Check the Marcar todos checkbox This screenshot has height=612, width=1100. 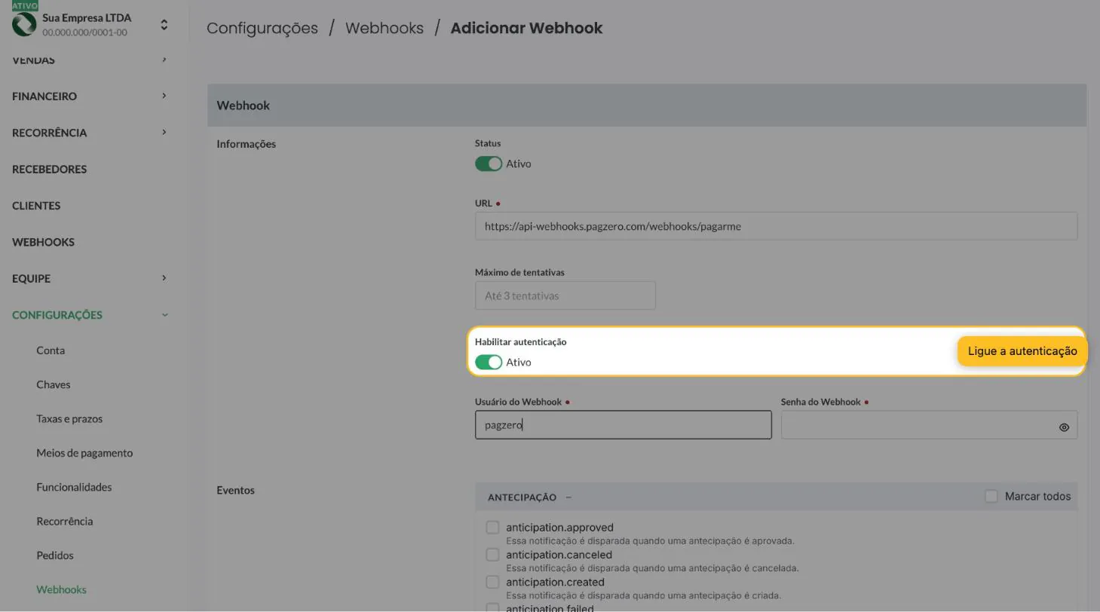click(x=991, y=496)
